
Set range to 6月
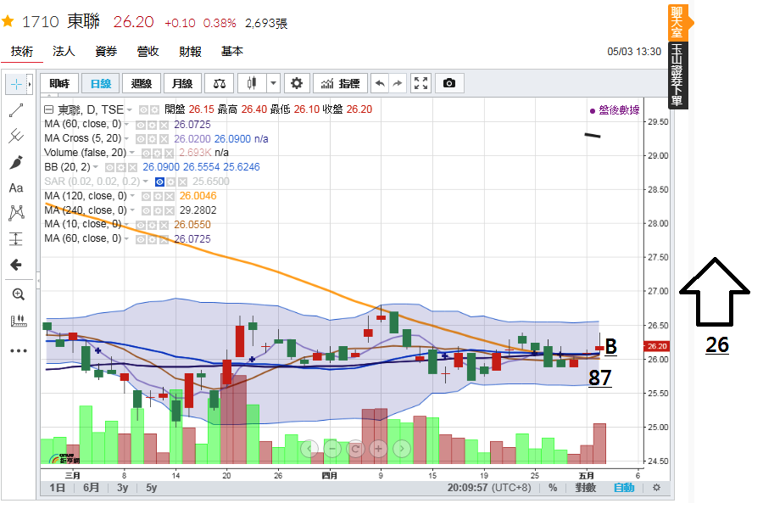pyautogui.click(x=92, y=488)
